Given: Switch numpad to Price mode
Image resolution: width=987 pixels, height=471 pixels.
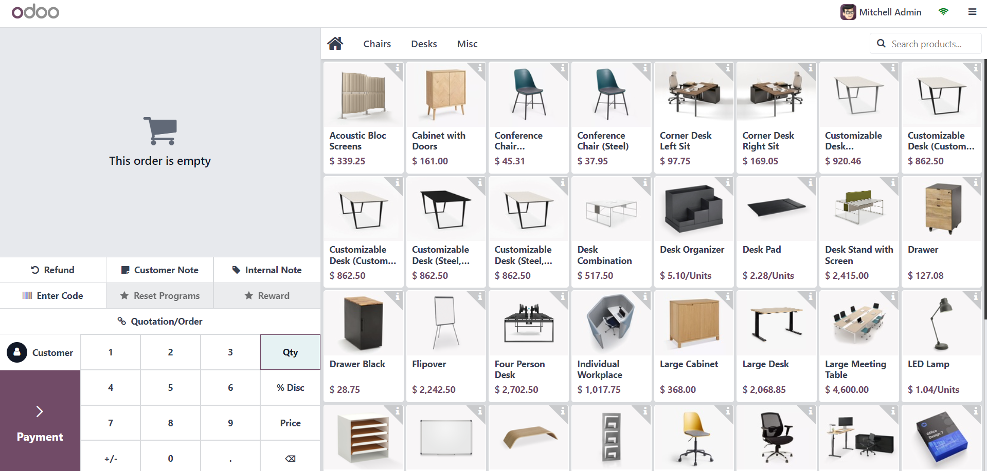Looking at the screenshot, I should 290,423.
